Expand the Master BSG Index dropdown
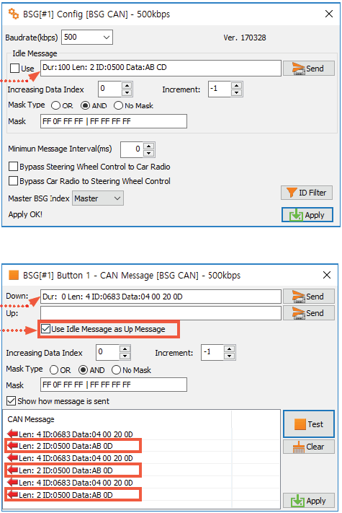The image size is (342, 513). pos(98,198)
